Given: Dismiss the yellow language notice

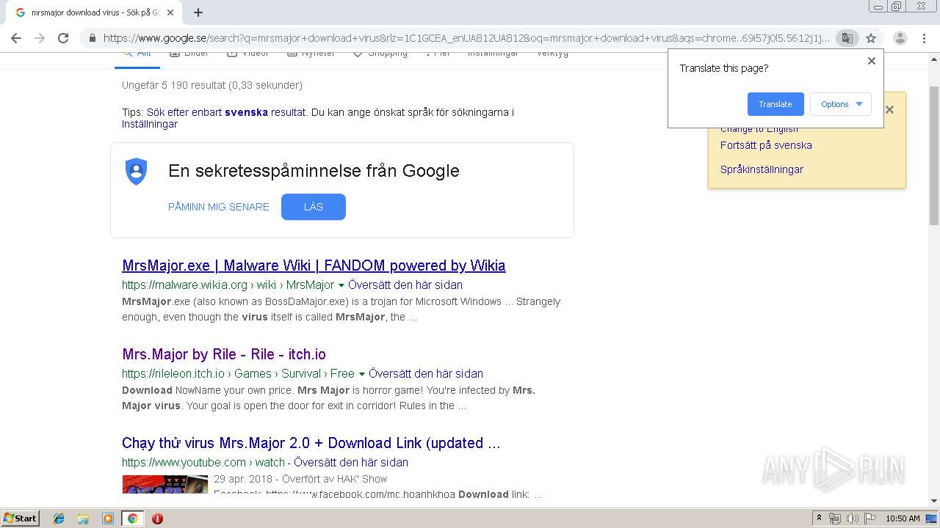Looking at the screenshot, I should pos(889,110).
